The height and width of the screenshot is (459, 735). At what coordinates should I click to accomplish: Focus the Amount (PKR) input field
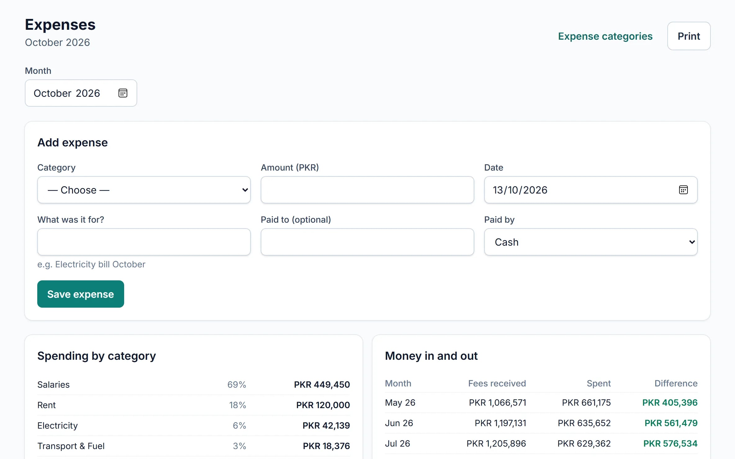[x=367, y=190]
